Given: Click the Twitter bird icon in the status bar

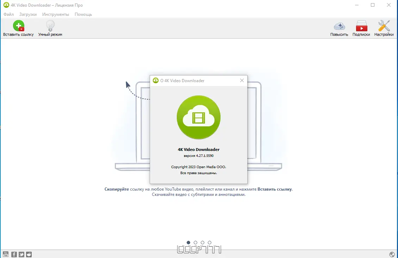Looking at the screenshot, I should (x=21, y=254).
